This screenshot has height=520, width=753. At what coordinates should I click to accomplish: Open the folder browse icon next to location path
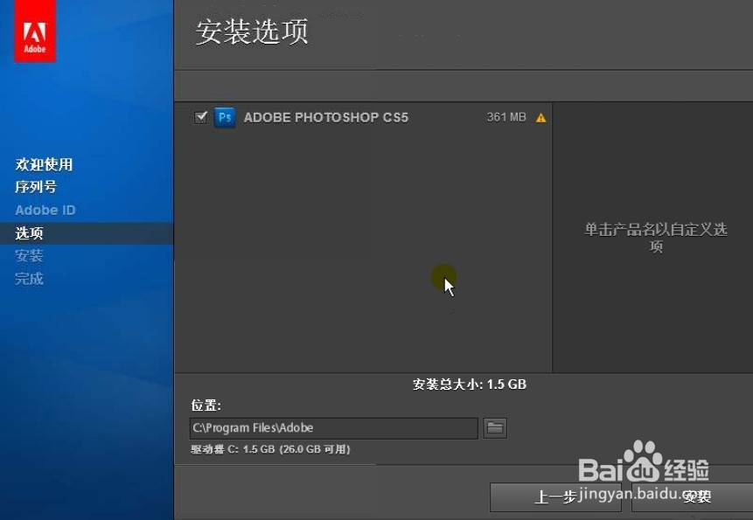[x=494, y=427]
